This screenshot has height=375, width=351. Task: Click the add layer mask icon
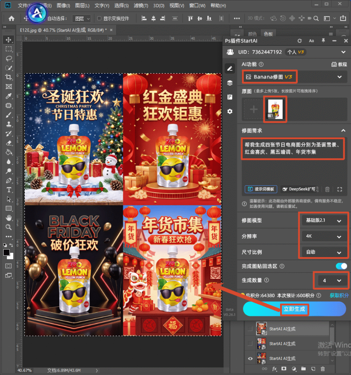(x=284, y=369)
